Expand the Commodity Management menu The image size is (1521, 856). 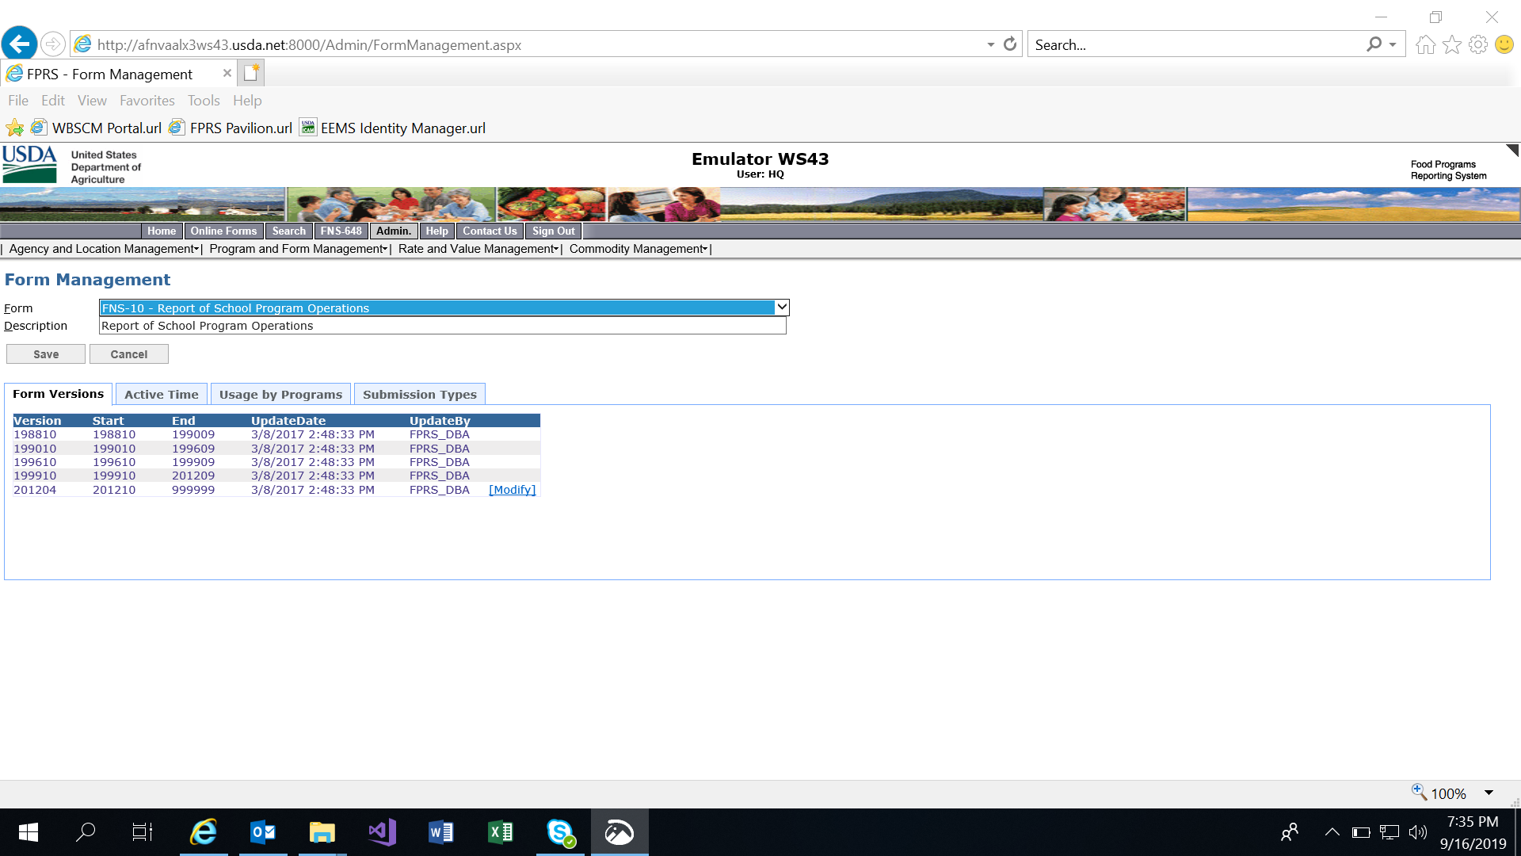click(638, 249)
